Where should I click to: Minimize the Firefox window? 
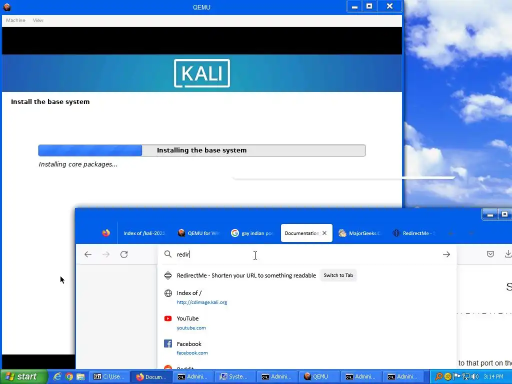click(490, 214)
